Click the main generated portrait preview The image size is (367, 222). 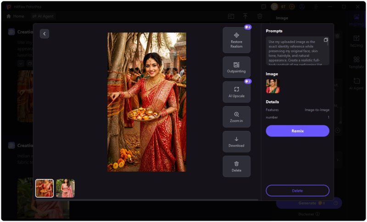coord(147,102)
